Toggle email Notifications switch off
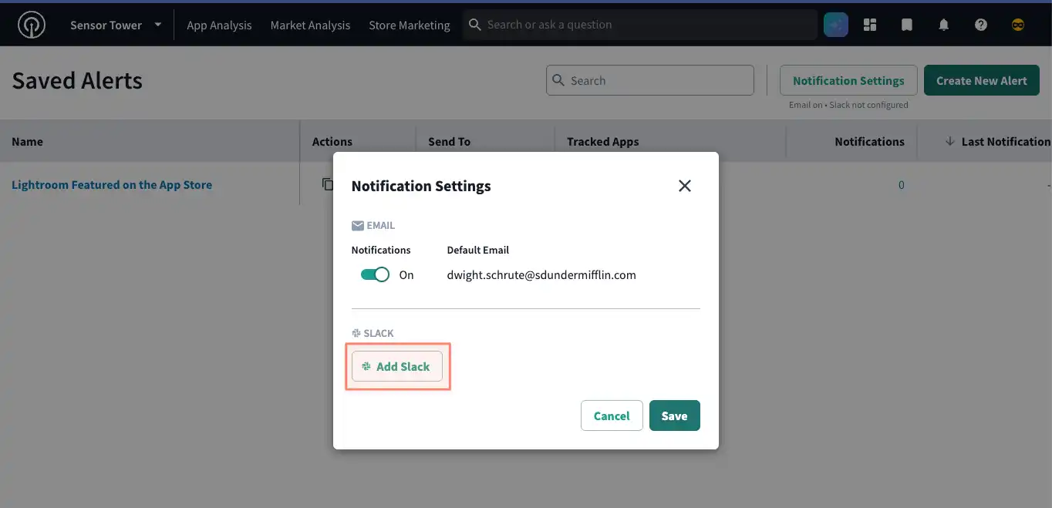The width and height of the screenshot is (1052, 508). click(375, 274)
